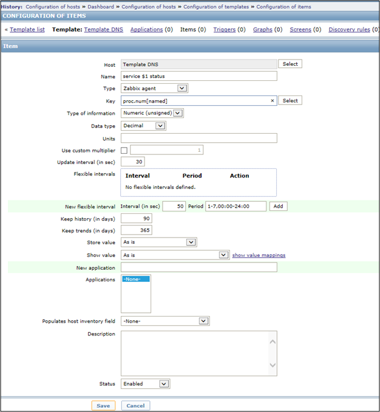Open the Populates host inventory field dropdown
Image resolution: width=380 pixels, height=412 pixels.
[165, 321]
